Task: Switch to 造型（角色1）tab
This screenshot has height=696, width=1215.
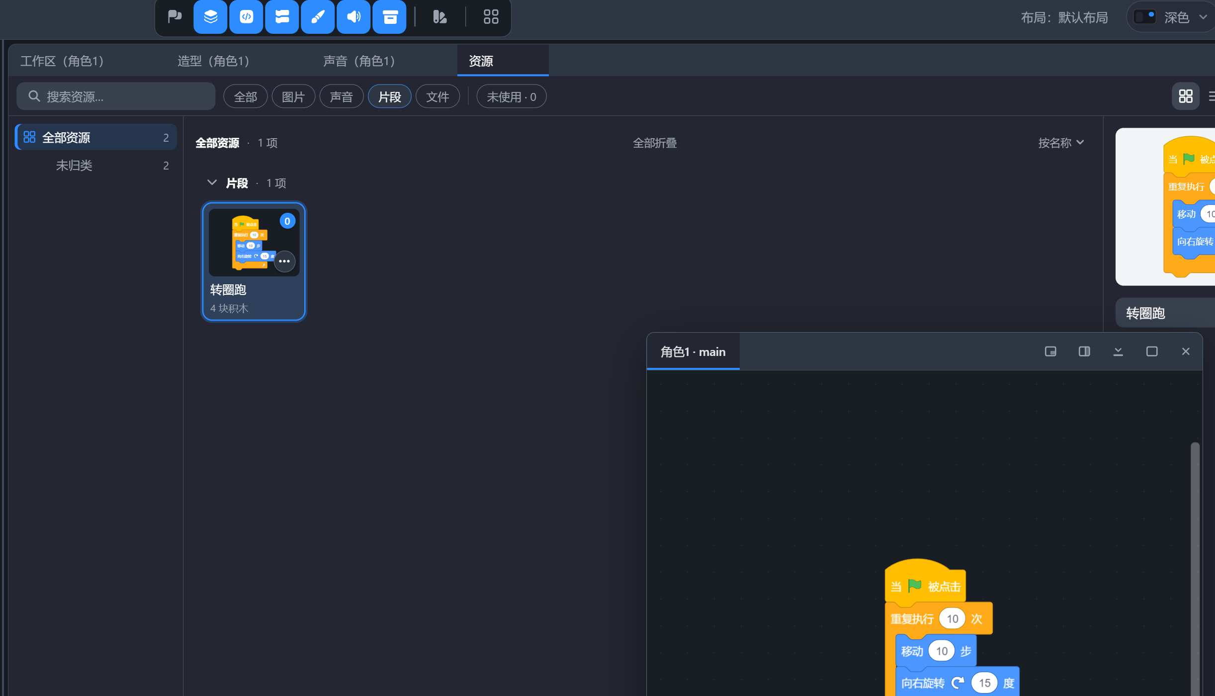Action: [213, 61]
